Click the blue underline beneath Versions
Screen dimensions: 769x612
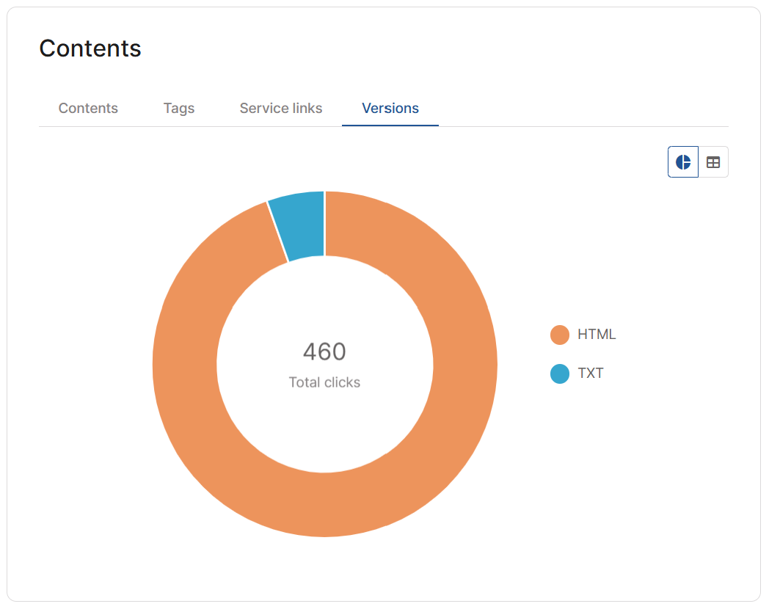tap(390, 125)
